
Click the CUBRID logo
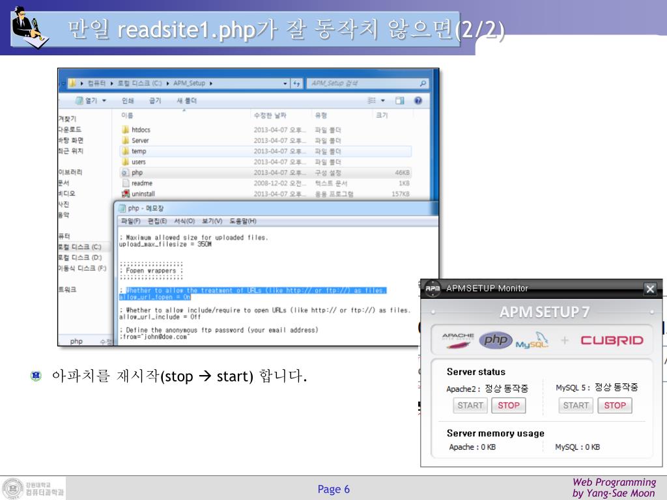(612, 340)
